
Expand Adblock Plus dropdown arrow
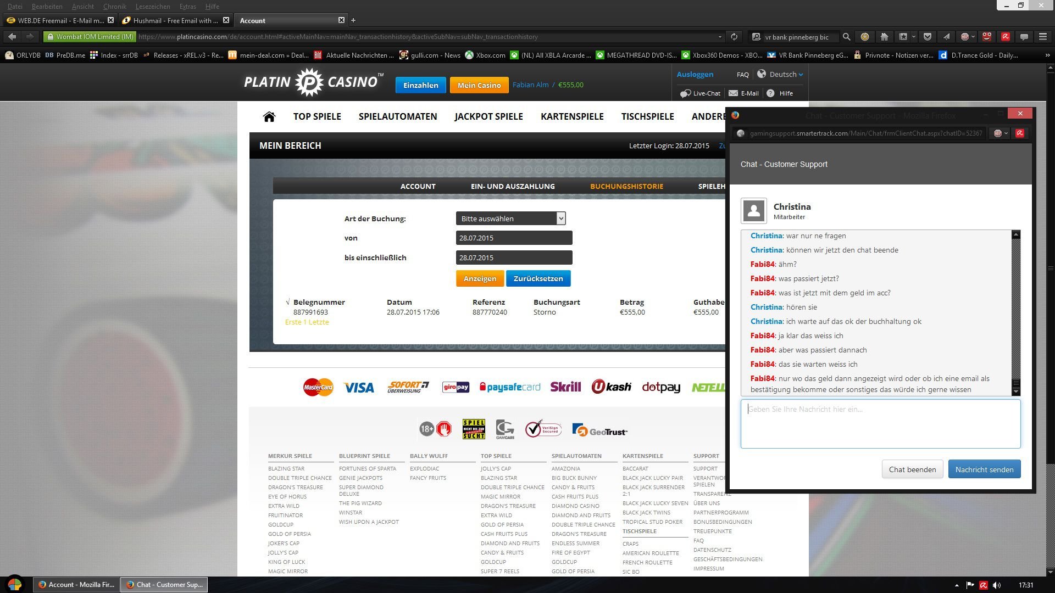click(x=973, y=37)
